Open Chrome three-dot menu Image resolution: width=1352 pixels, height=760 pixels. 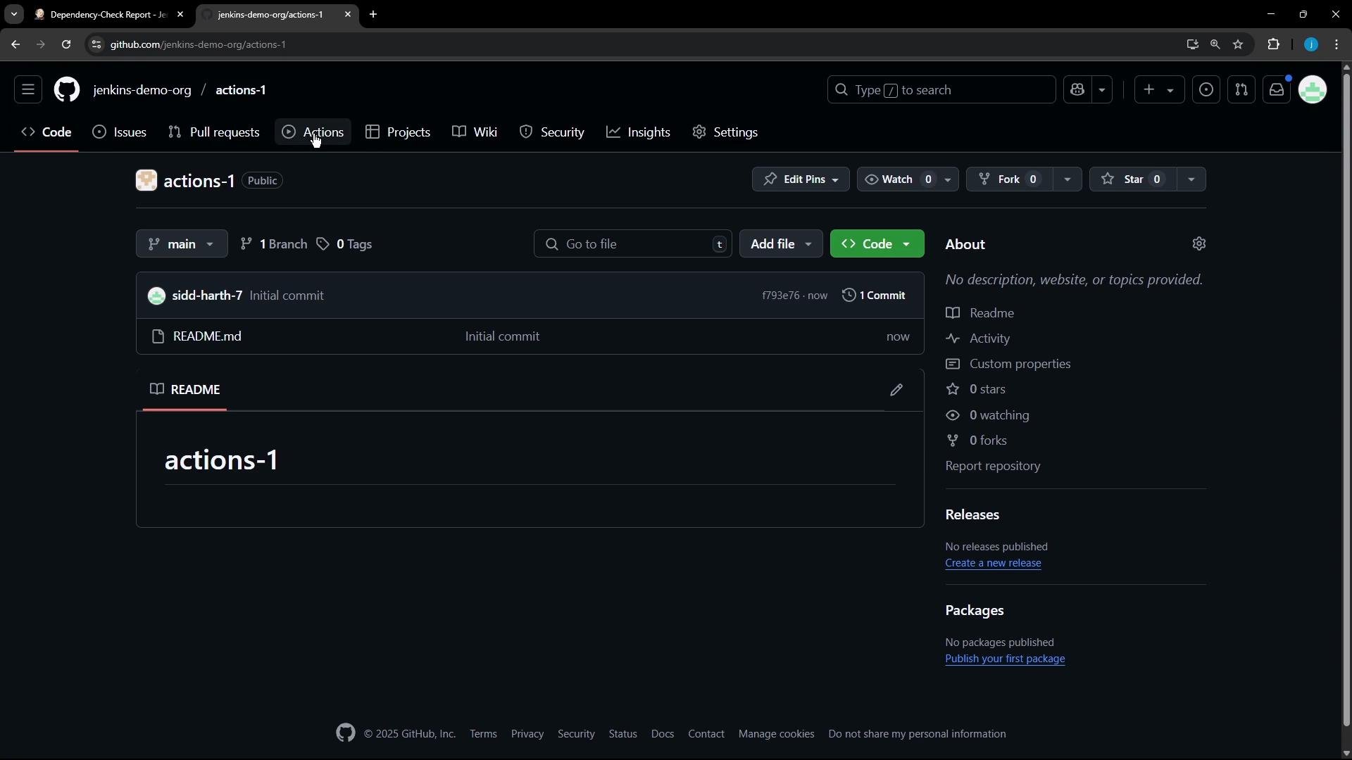tap(1337, 44)
